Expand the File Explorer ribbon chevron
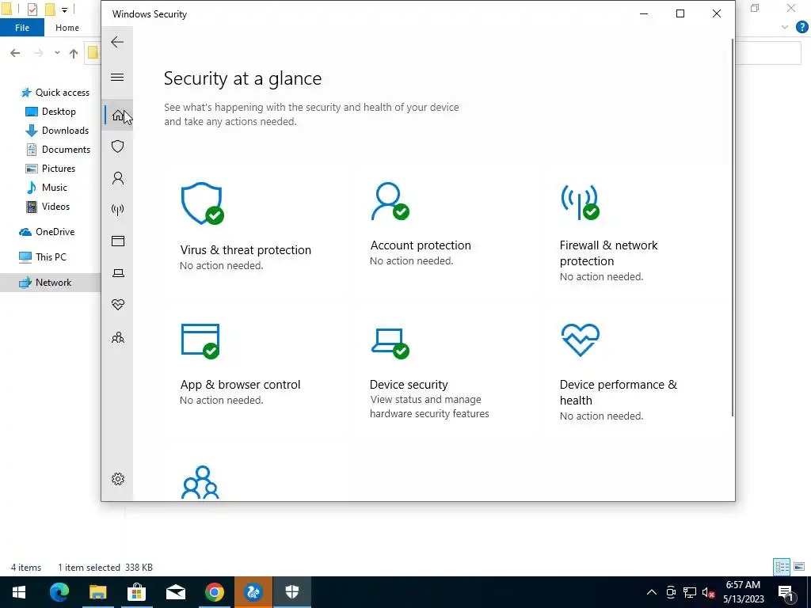This screenshot has height=608, width=811. click(785, 28)
